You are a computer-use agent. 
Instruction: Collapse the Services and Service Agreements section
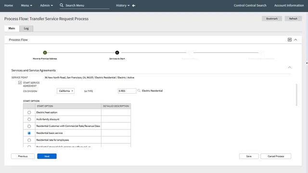[290, 67]
